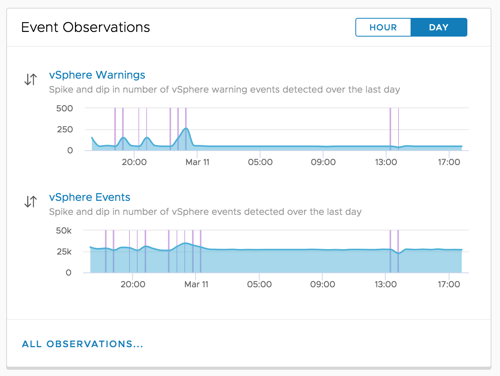Click '17:00' label under Warnings chart
The image size is (500, 376).
tap(449, 162)
